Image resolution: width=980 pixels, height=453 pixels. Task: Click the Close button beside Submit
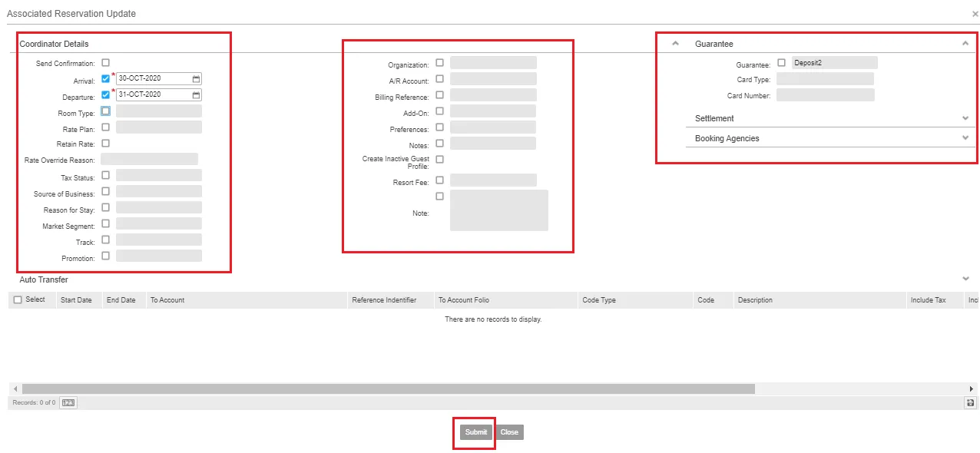coord(509,432)
